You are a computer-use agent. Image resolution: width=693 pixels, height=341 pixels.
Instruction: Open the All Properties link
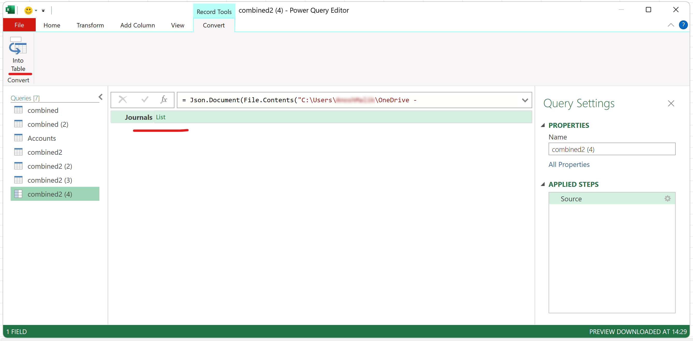point(569,164)
